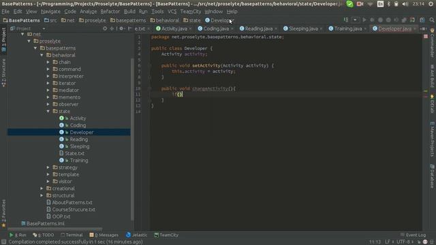This screenshot has height=245, width=436.
Task: Open the Jelastic tool window
Action: pyautogui.click(x=136, y=235)
